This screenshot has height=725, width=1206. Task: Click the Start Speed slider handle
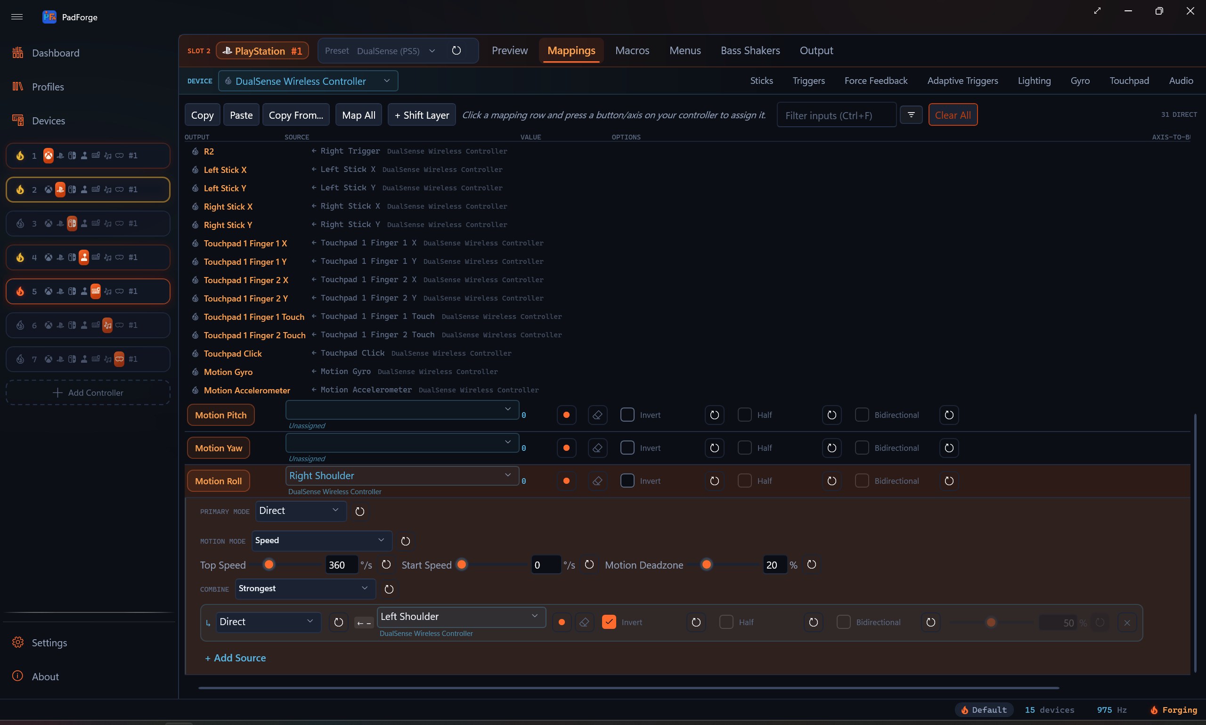coord(461,565)
